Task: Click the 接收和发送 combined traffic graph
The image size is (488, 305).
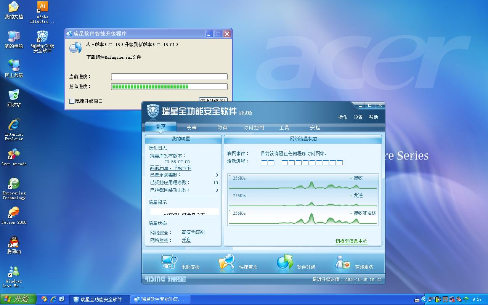Action: [x=303, y=217]
